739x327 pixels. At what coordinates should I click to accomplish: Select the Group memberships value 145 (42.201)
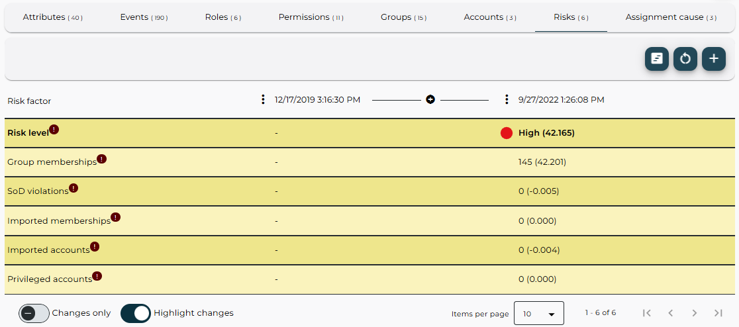pyautogui.click(x=542, y=162)
